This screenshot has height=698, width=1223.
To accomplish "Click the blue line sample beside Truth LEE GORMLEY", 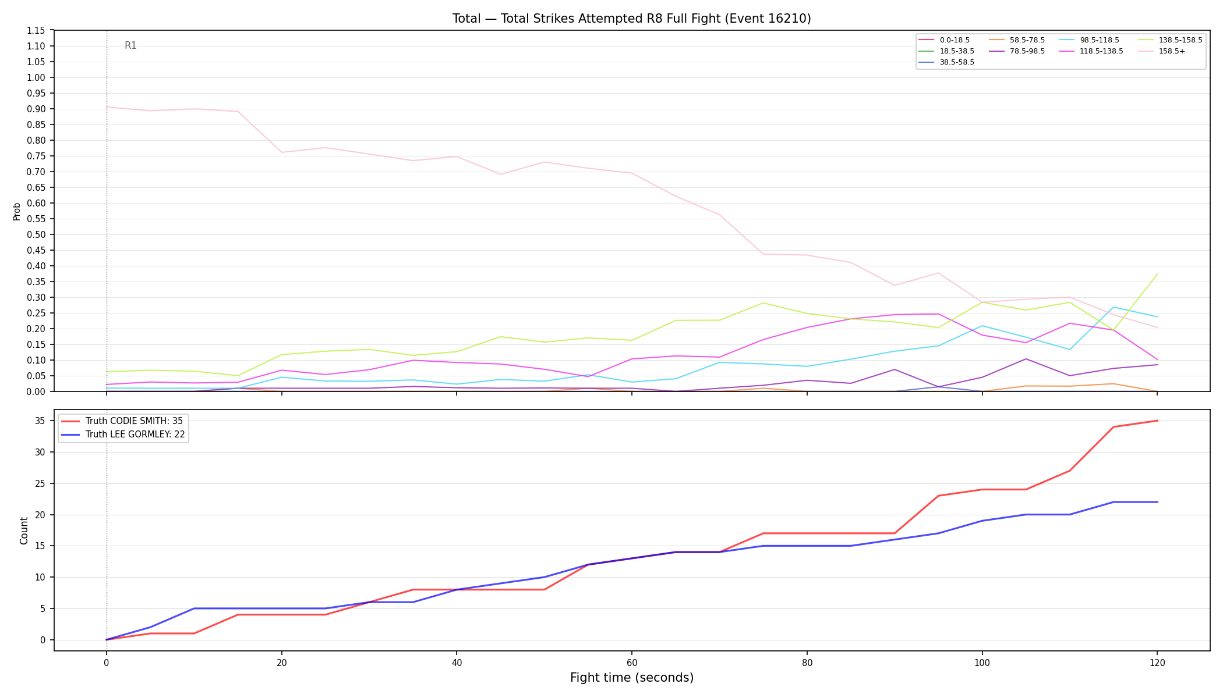I will pos(70,435).
